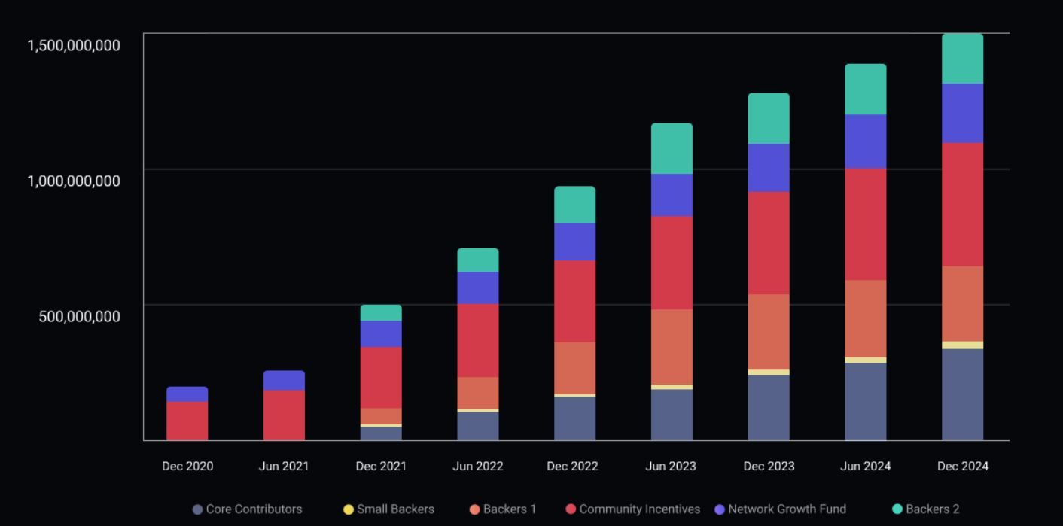Click the Jun 2021 purple Network Growth segment
Viewport: 1063px width, 526px height.
click(x=284, y=380)
